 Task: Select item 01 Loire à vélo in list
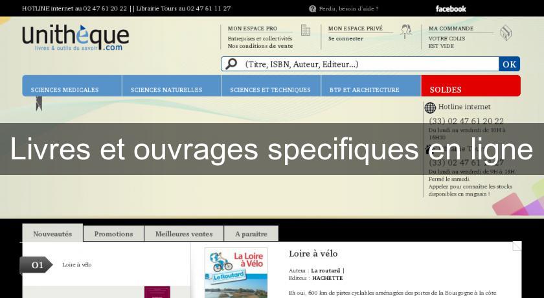point(106,265)
